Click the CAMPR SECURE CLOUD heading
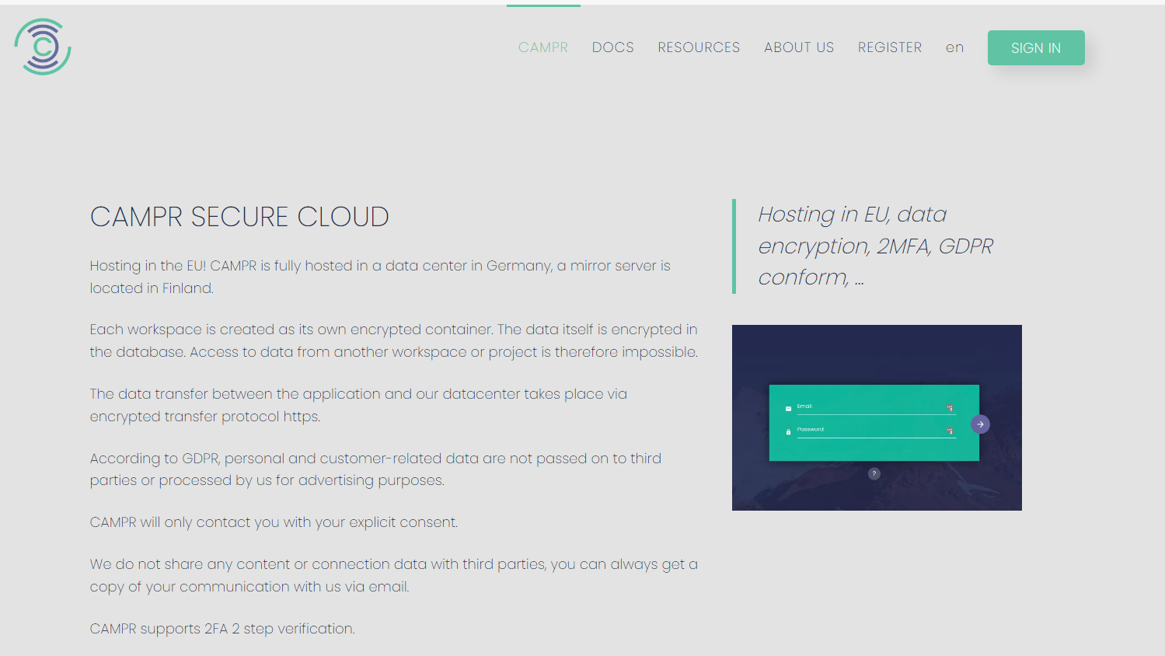Viewport: 1165px width, 656px height. [239, 217]
